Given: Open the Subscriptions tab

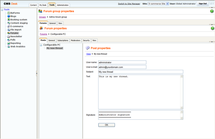Looking at the screenshot, I should (x=63, y=41).
